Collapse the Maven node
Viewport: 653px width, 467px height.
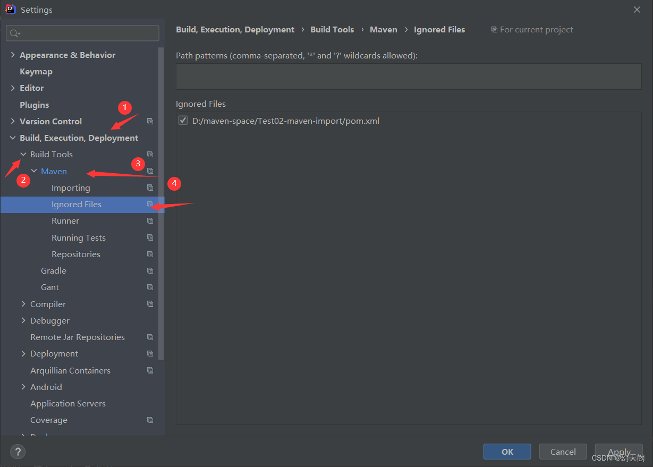34,171
